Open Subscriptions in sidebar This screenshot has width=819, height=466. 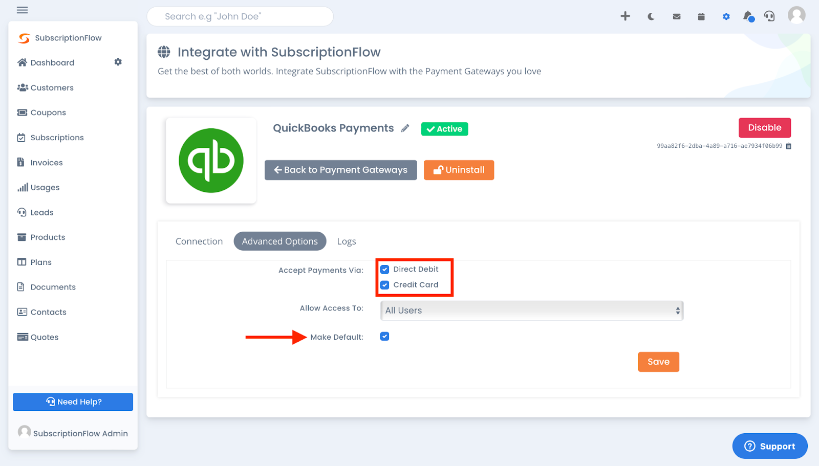coord(50,138)
